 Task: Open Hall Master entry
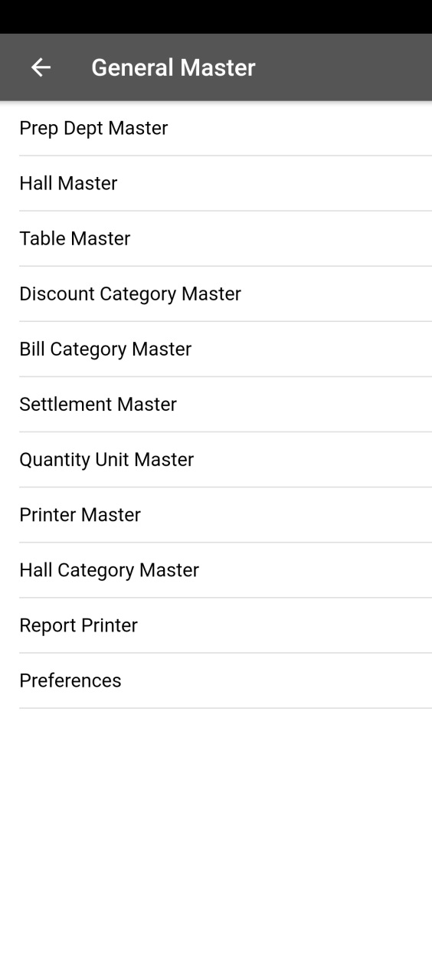[216, 183]
